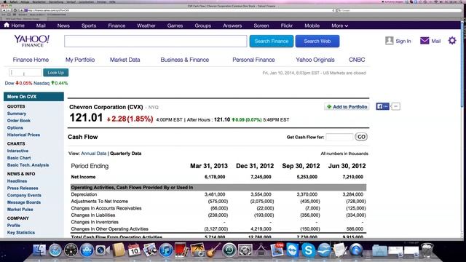Click the Yahoo Finance logo

coord(32,41)
